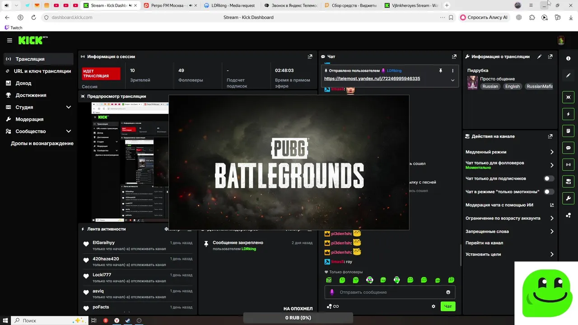Viewport: 578px width, 325px height.
Task: Open the pinned telemost.yandex.ru link
Action: click(372, 79)
